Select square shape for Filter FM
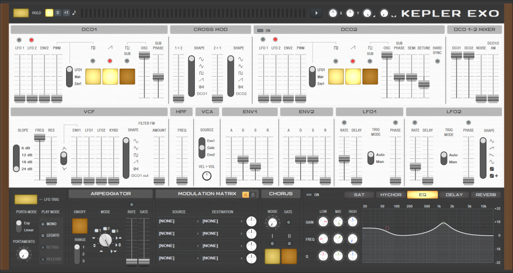 pyautogui.click(x=136, y=155)
